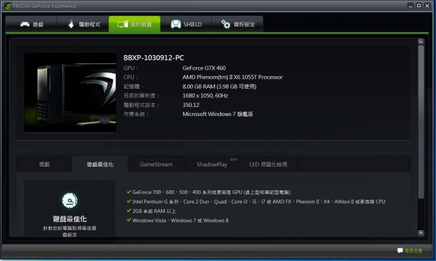Click the 1680 x 1050, 60Hz resolution value
Image resolution: width=436 pixels, height=261 pixels.
(x=205, y=95)
